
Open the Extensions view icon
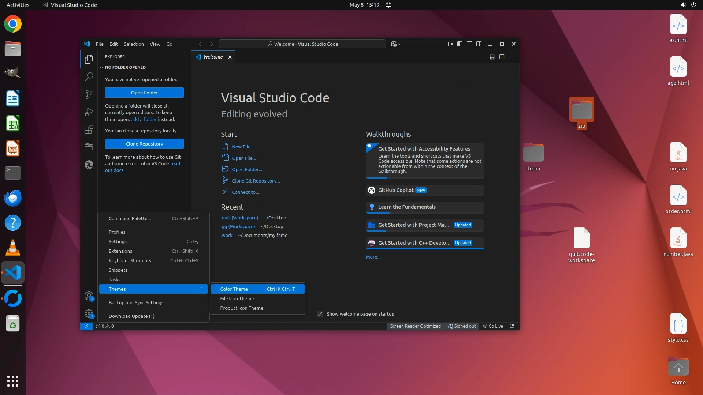coord(89,129)
